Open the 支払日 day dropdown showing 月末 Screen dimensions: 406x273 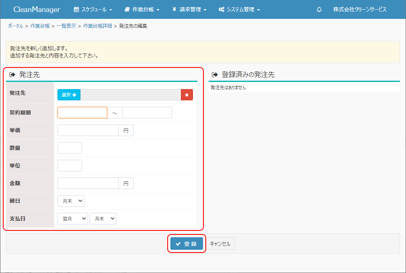click(103, 218)
